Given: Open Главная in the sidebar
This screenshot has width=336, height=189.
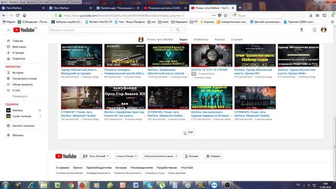Looking at the screenshot, I should coord(17,41).
